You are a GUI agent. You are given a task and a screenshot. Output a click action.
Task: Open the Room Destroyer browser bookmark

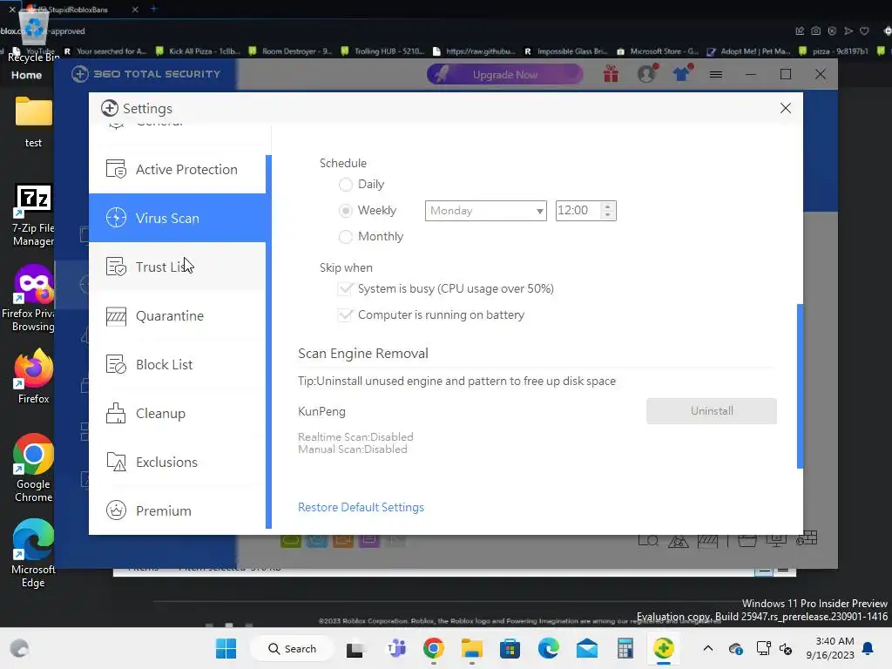291,51
